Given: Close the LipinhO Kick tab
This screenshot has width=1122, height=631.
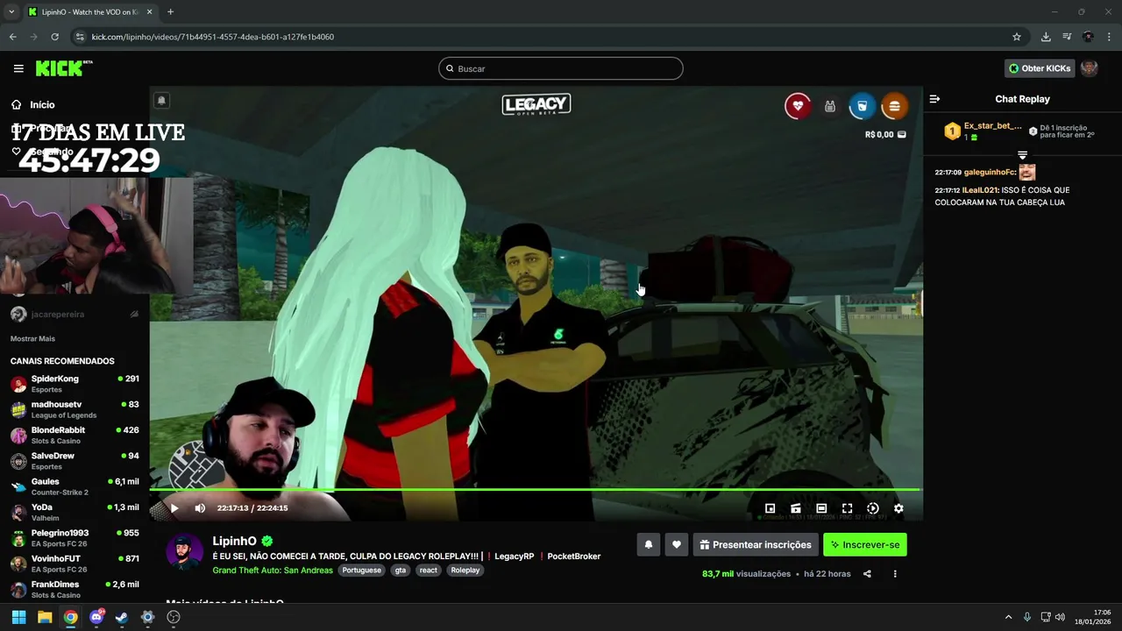Looking at the screenshot, I should tap(150, 12).
